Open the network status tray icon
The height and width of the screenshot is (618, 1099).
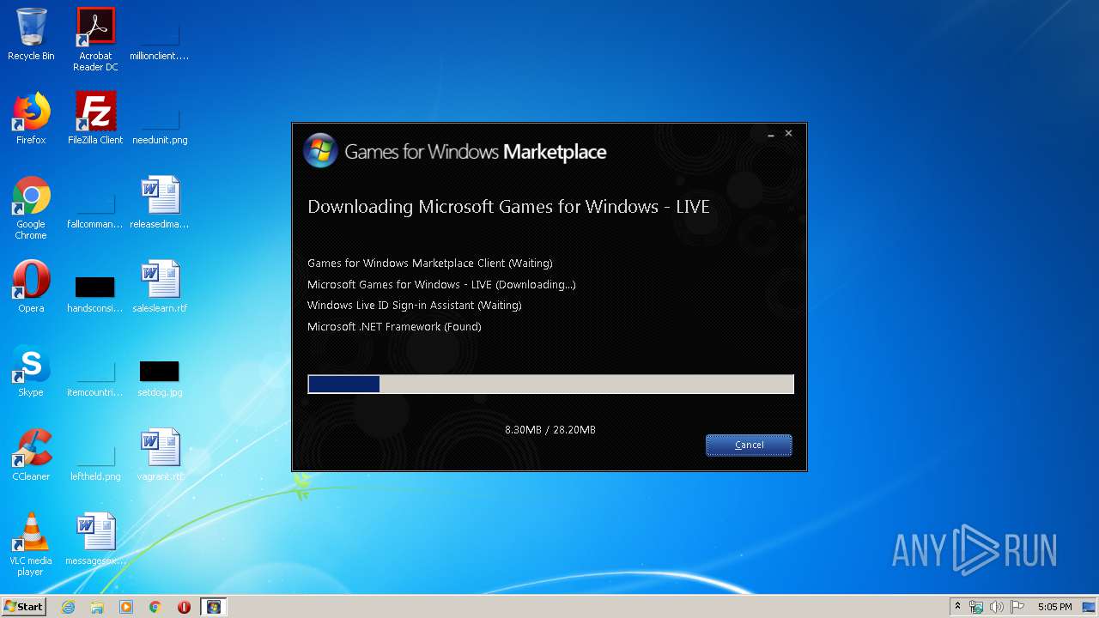(976, 607)
